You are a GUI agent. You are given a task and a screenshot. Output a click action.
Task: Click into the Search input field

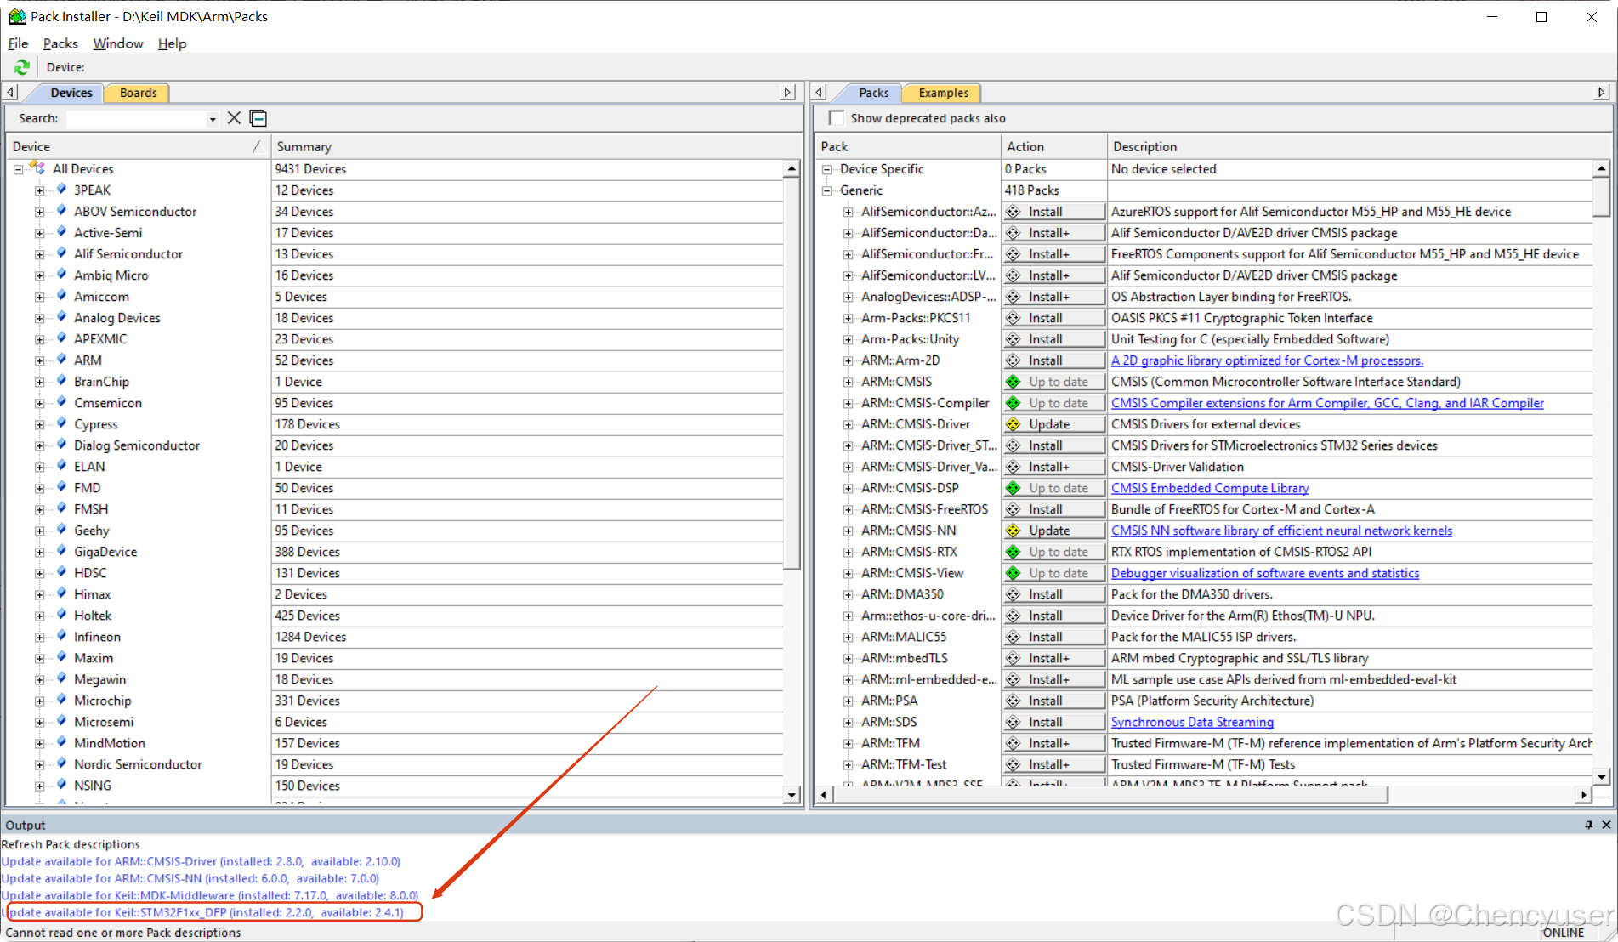point(136,119)
